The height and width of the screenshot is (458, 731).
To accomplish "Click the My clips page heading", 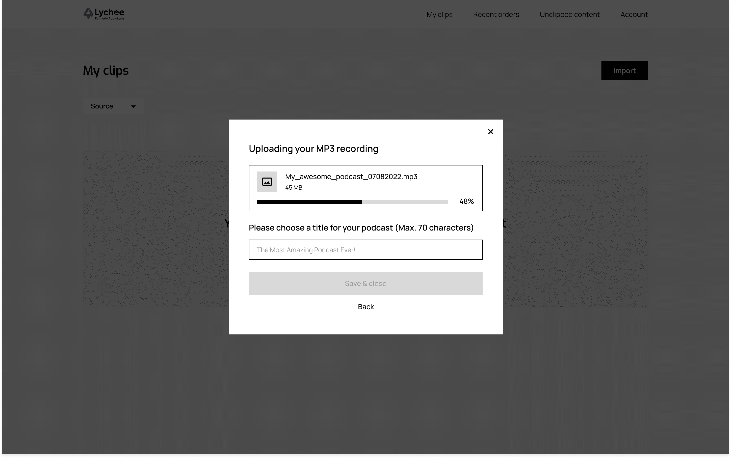I will pyautogui.click(x=106, y=71).
